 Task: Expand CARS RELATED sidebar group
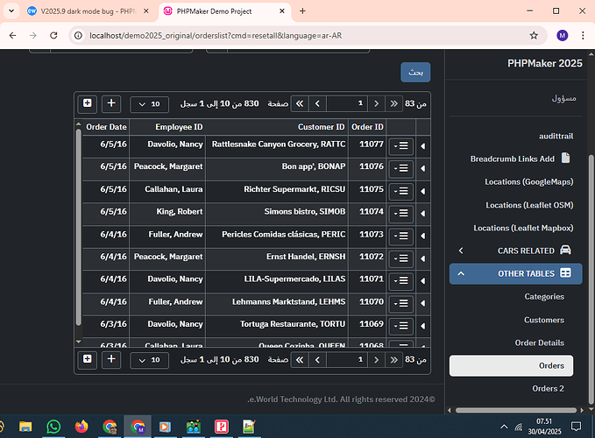(x=515, y=251)
